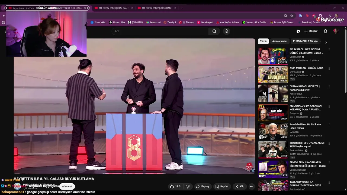Dislike the video with thumbs-down
This screenshot has height=195, width=347.
(x=188, y=186)
